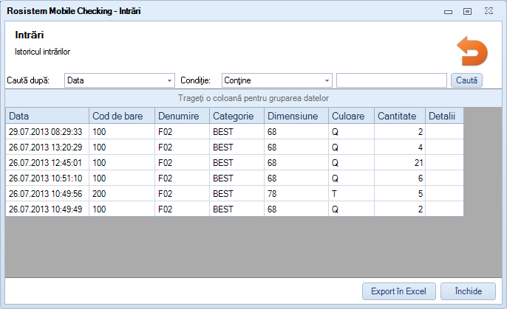507x309 pixels.
Task: Select the row with barcode 200
Action: (122, 193)
